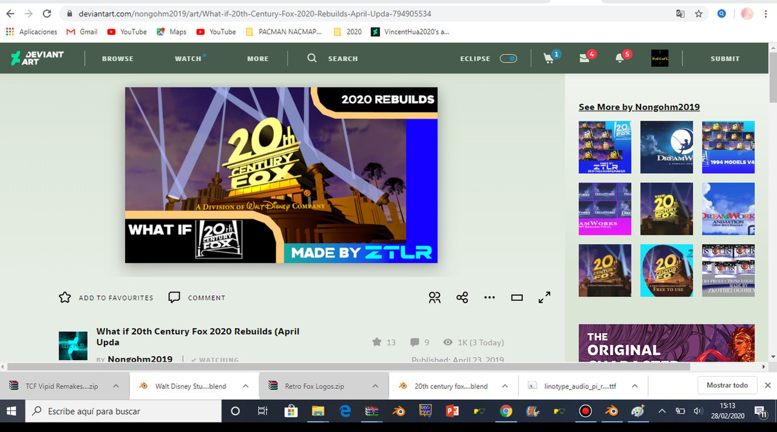Viewport: 777px width, 432px height.
Task: Open the Gmail bookmark
Action: [x=82, y=32]
